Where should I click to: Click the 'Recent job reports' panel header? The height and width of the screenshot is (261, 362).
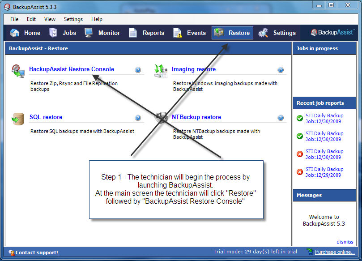pos(324,103)
